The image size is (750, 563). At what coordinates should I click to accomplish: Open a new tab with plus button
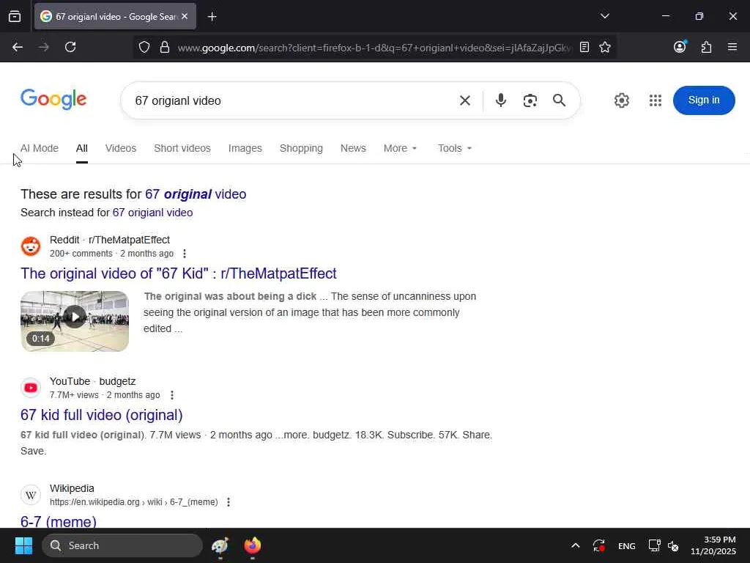coord(212,17)
